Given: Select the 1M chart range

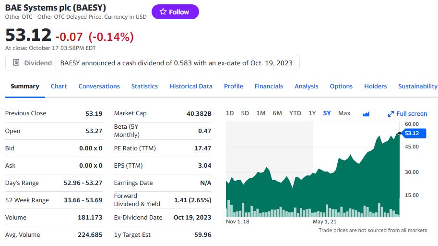Looking at the screenshot, I should coord(260,113).
